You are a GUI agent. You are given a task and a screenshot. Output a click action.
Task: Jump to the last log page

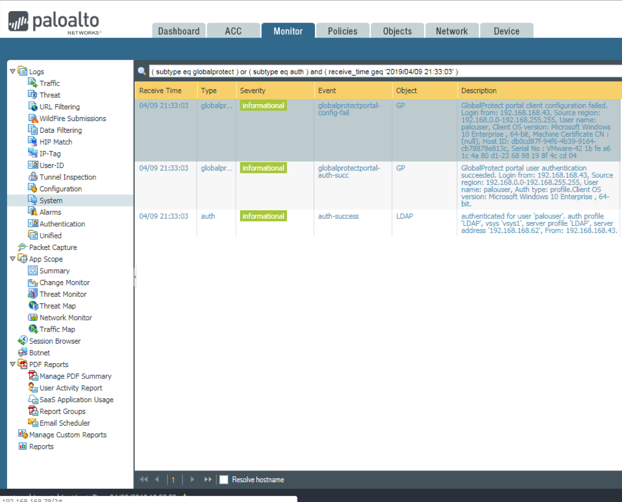click(x=208, y=479)
